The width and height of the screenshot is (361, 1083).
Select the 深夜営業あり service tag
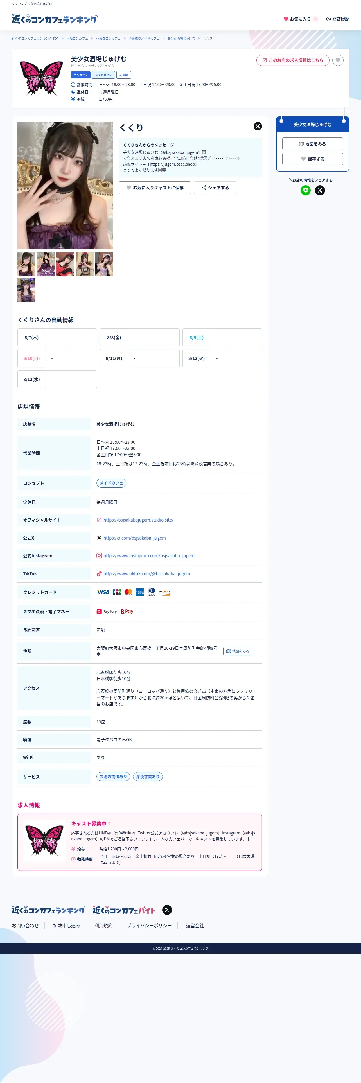(148, 777)
